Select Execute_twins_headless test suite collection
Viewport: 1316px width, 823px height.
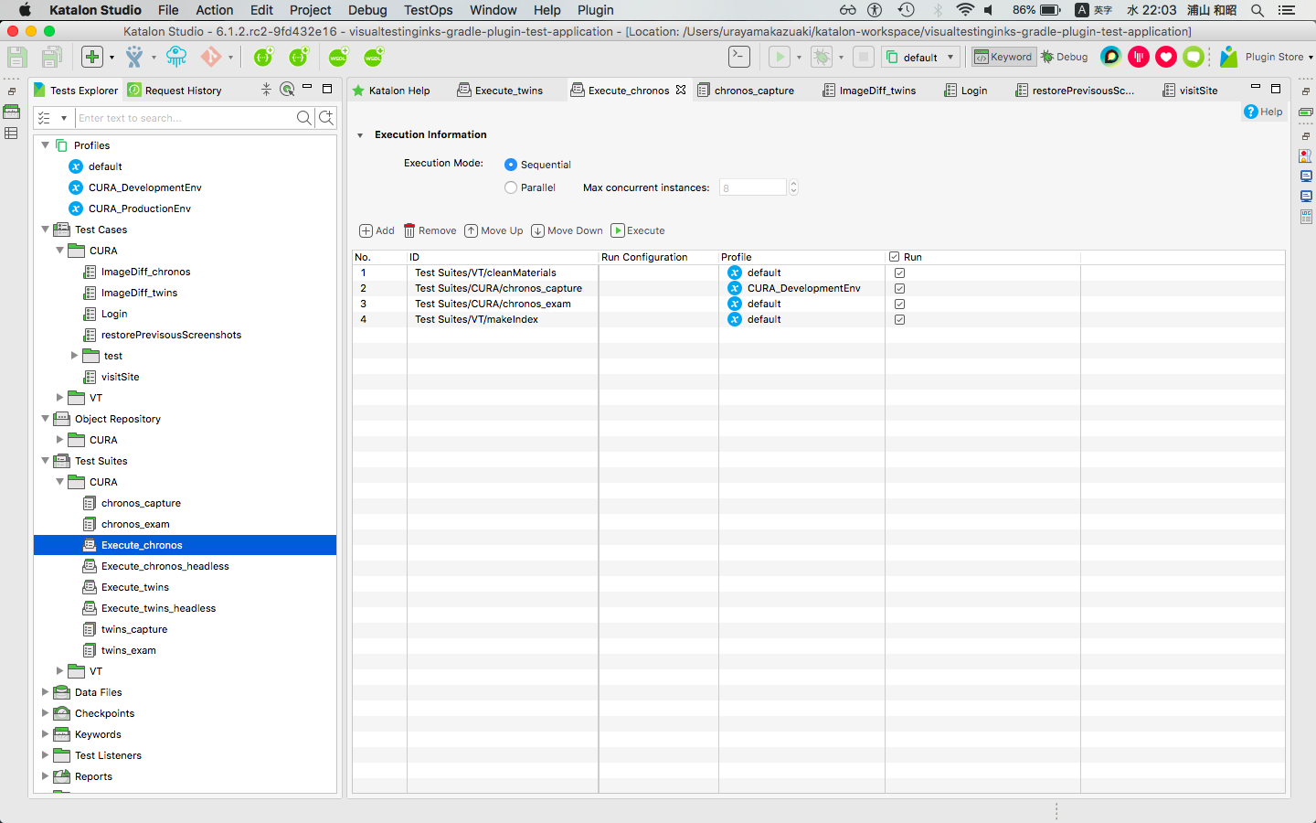(x=159, y=608)
